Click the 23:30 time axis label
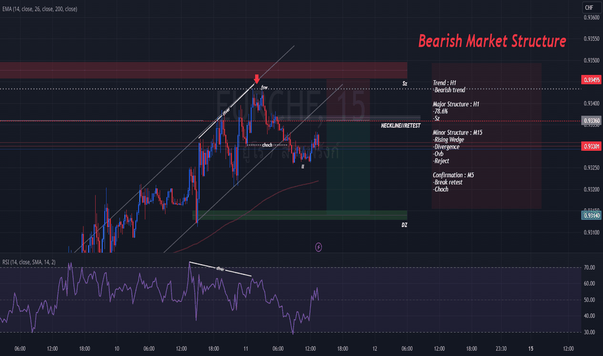Viewport: 603px width, 356px height. coord(501,349)
